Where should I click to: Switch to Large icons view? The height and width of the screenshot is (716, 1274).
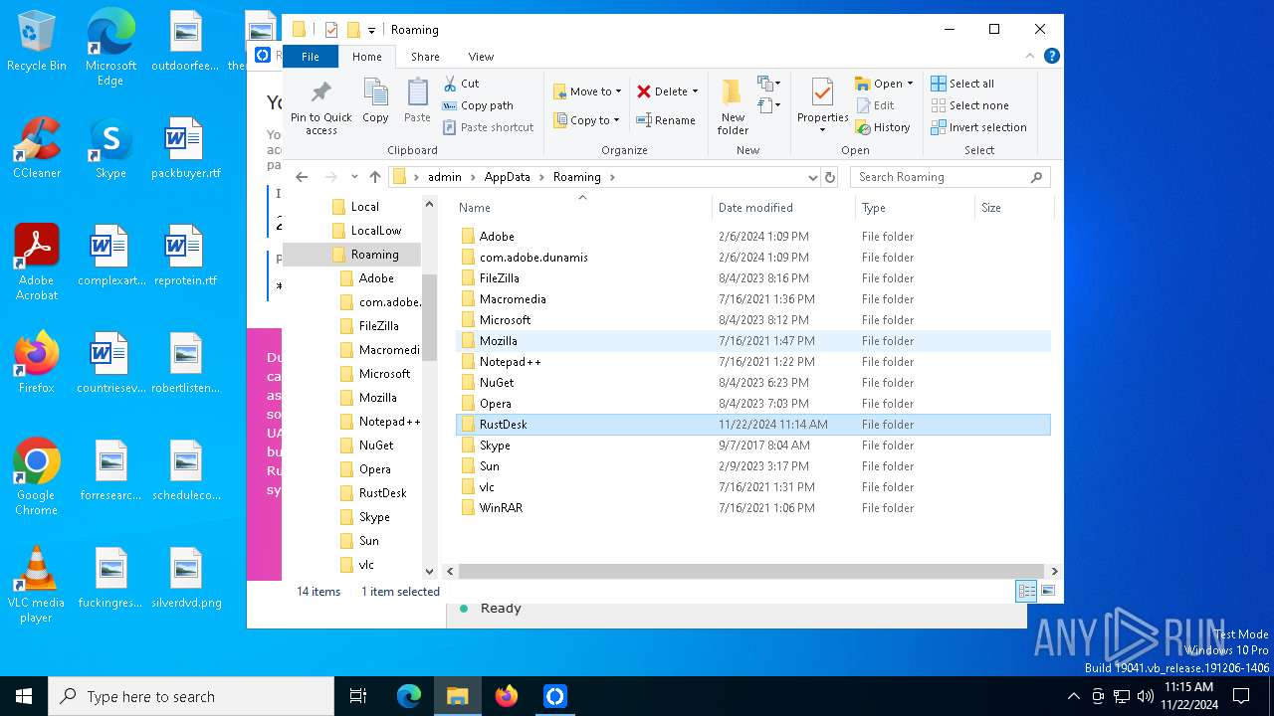(x=1047, y=592)
